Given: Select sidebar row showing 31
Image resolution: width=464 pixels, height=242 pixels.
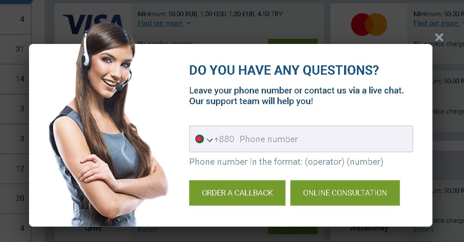Looking at the screenshot, I should pos(15,49).
